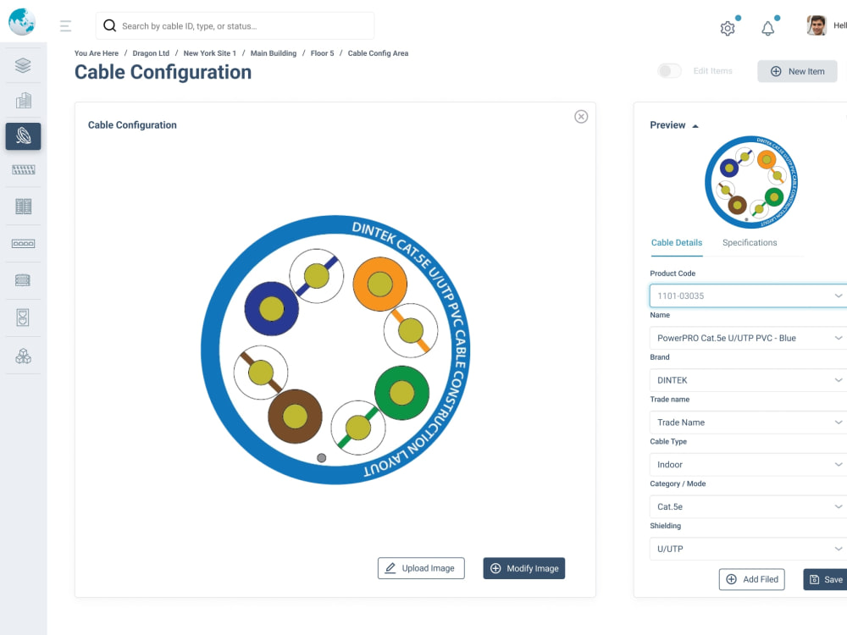Click the solid brown wire in diagram
This screenshot has height=635, width=847.
[295, 417]
